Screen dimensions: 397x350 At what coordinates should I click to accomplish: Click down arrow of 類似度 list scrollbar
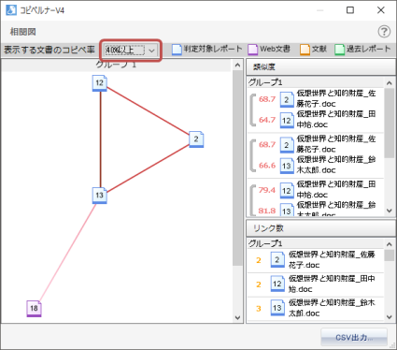pyautogui.click(x=390, y=211)
